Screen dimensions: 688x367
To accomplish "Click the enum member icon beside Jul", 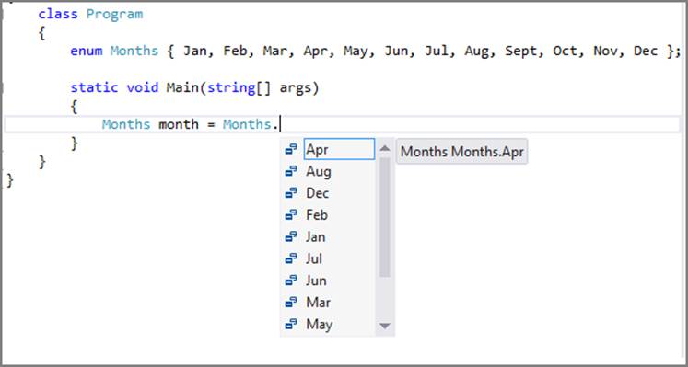I will coord(291,258).
